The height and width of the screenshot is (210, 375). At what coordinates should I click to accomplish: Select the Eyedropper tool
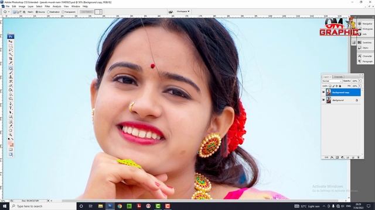click(11, 126)
